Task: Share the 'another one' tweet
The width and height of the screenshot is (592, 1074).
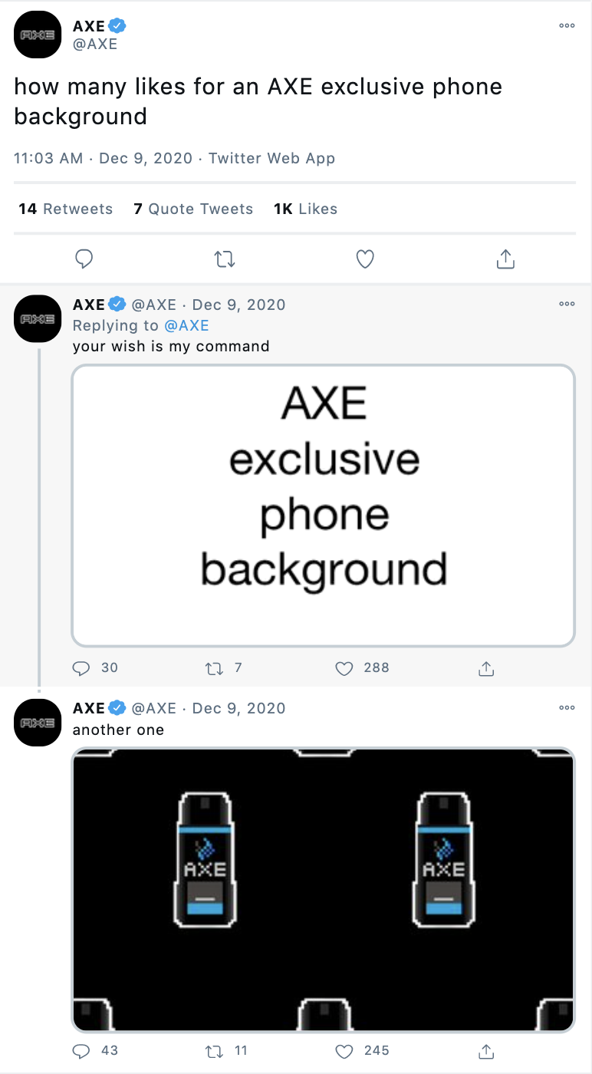Action: point(485,1051)
